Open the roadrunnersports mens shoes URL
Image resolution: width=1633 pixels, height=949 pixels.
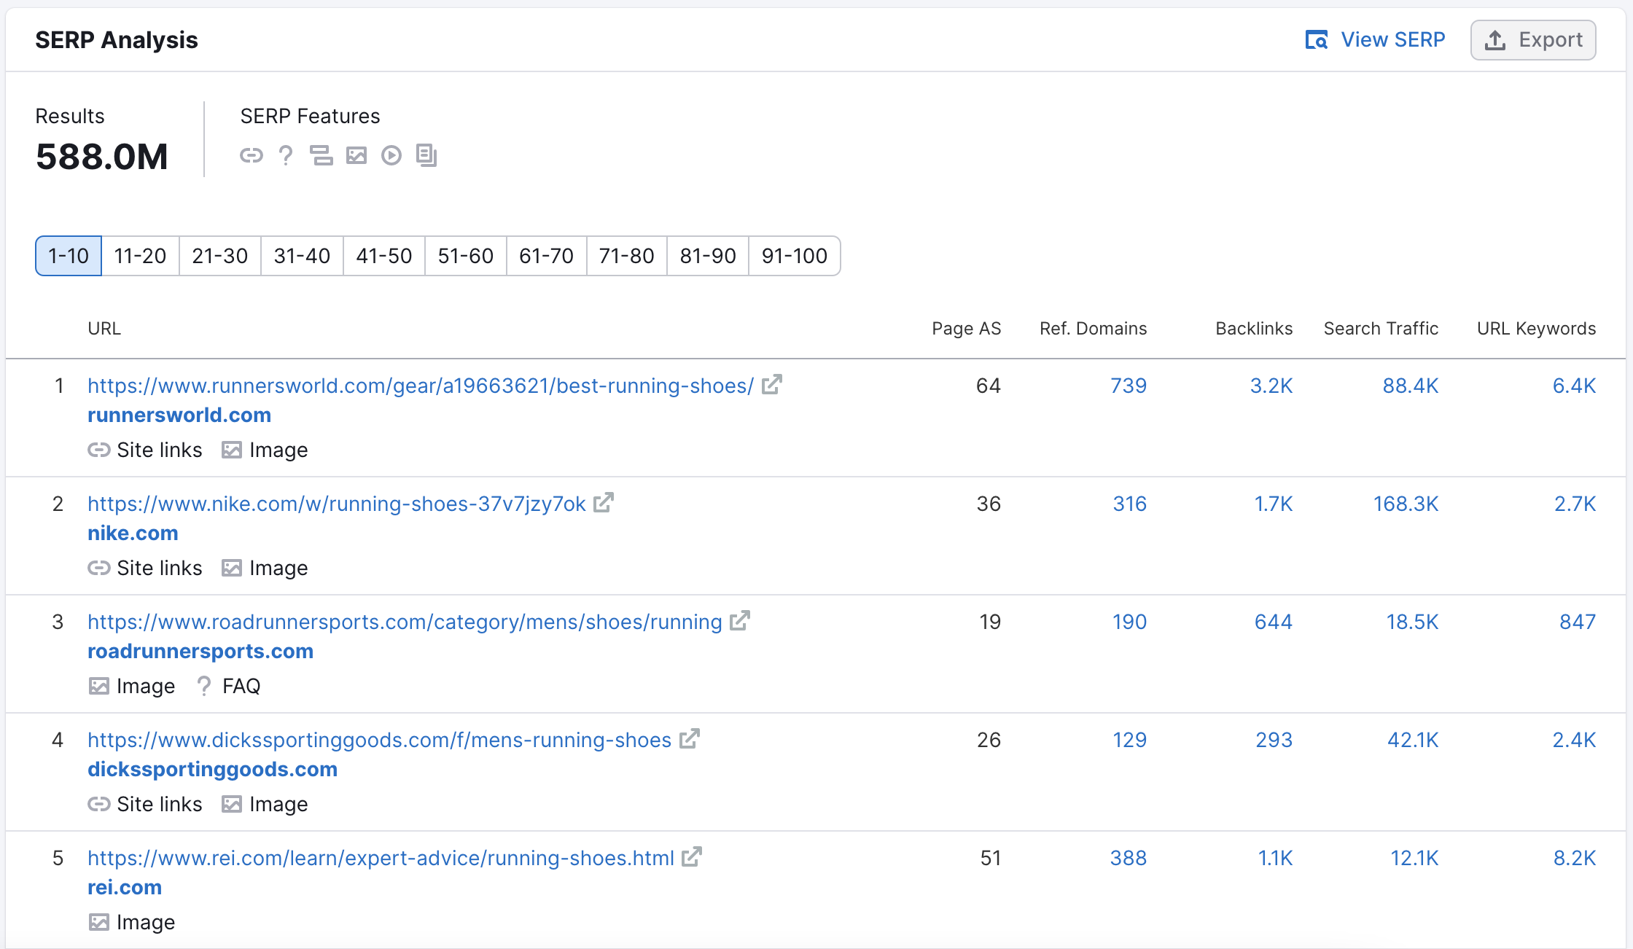coord(405,622)
